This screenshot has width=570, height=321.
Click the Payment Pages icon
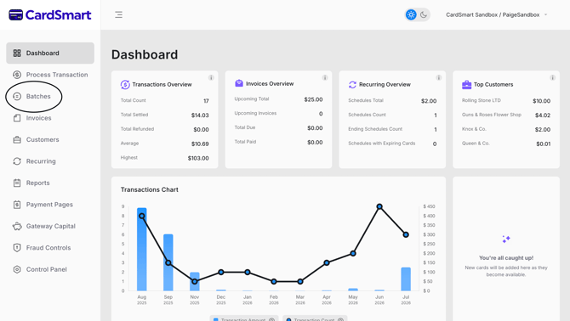17,205
